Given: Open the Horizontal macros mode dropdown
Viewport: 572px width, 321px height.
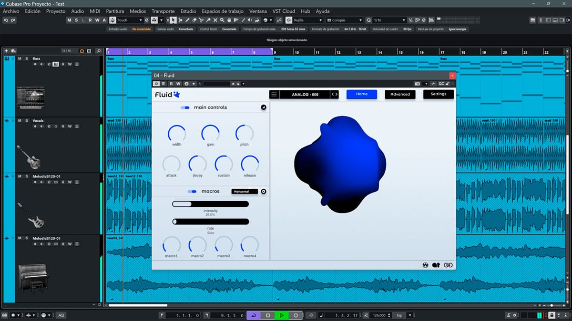Looking at the screenshot, I should click(245, 192).
